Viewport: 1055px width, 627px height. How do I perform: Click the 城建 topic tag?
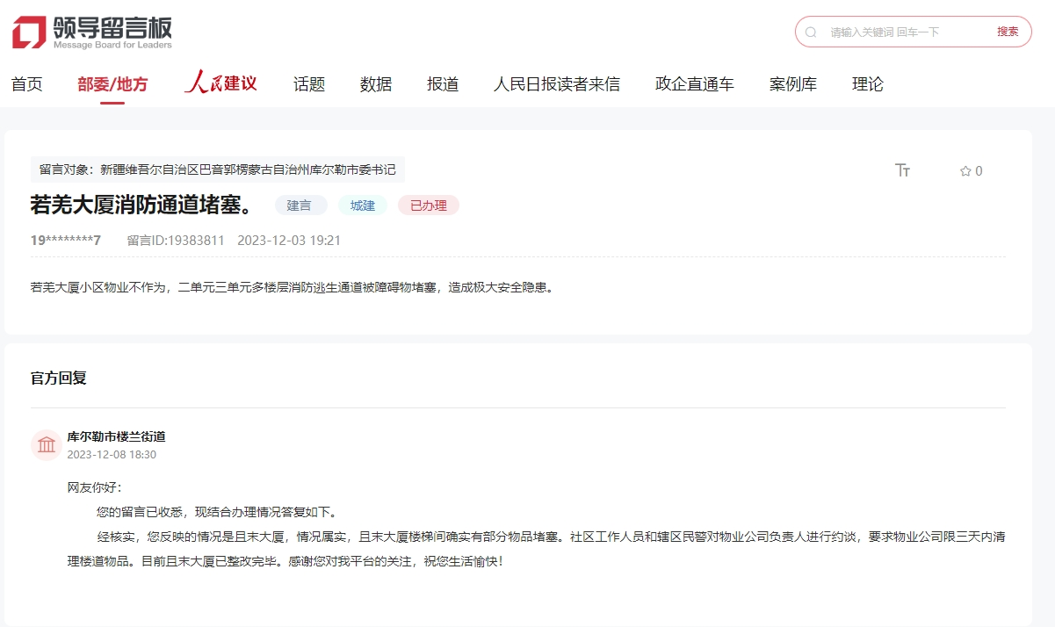tap(363, 205)
